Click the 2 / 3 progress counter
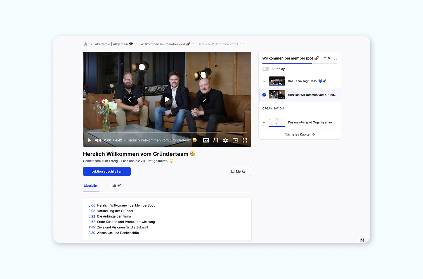This screenshot has height=279, width=423. click(x=327, y=58)
